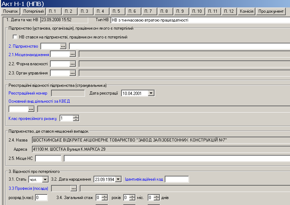Open the Стать gender dropdown
The height and width of the screenshot is (205, 290).
click(x=45, y=179)
